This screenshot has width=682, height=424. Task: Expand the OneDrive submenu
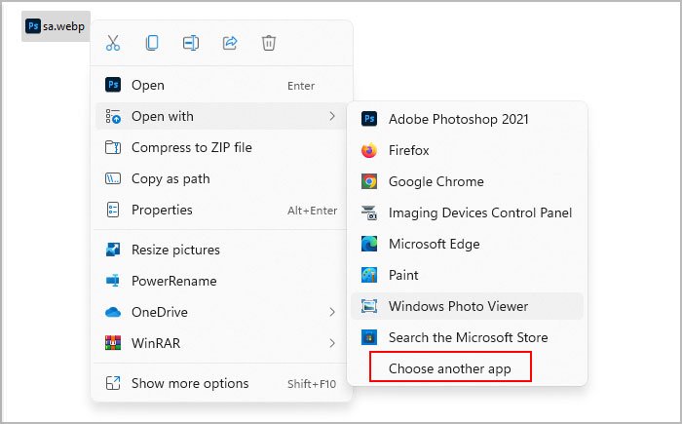(332, 312)
